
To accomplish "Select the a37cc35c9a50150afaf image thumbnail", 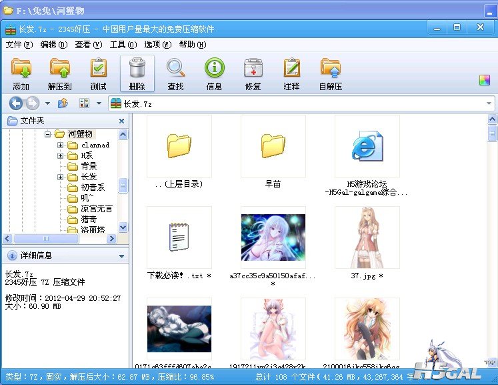I will point(273,238).
